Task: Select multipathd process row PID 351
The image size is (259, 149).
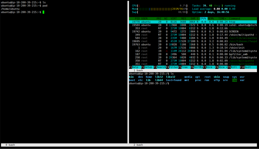Action: pyautogui.click(x=193, y=64)
